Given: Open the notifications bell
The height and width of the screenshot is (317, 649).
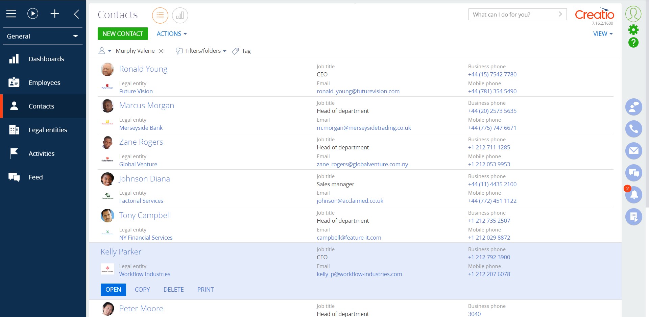Looking at the screenshot, I should [x=634, y=195].
